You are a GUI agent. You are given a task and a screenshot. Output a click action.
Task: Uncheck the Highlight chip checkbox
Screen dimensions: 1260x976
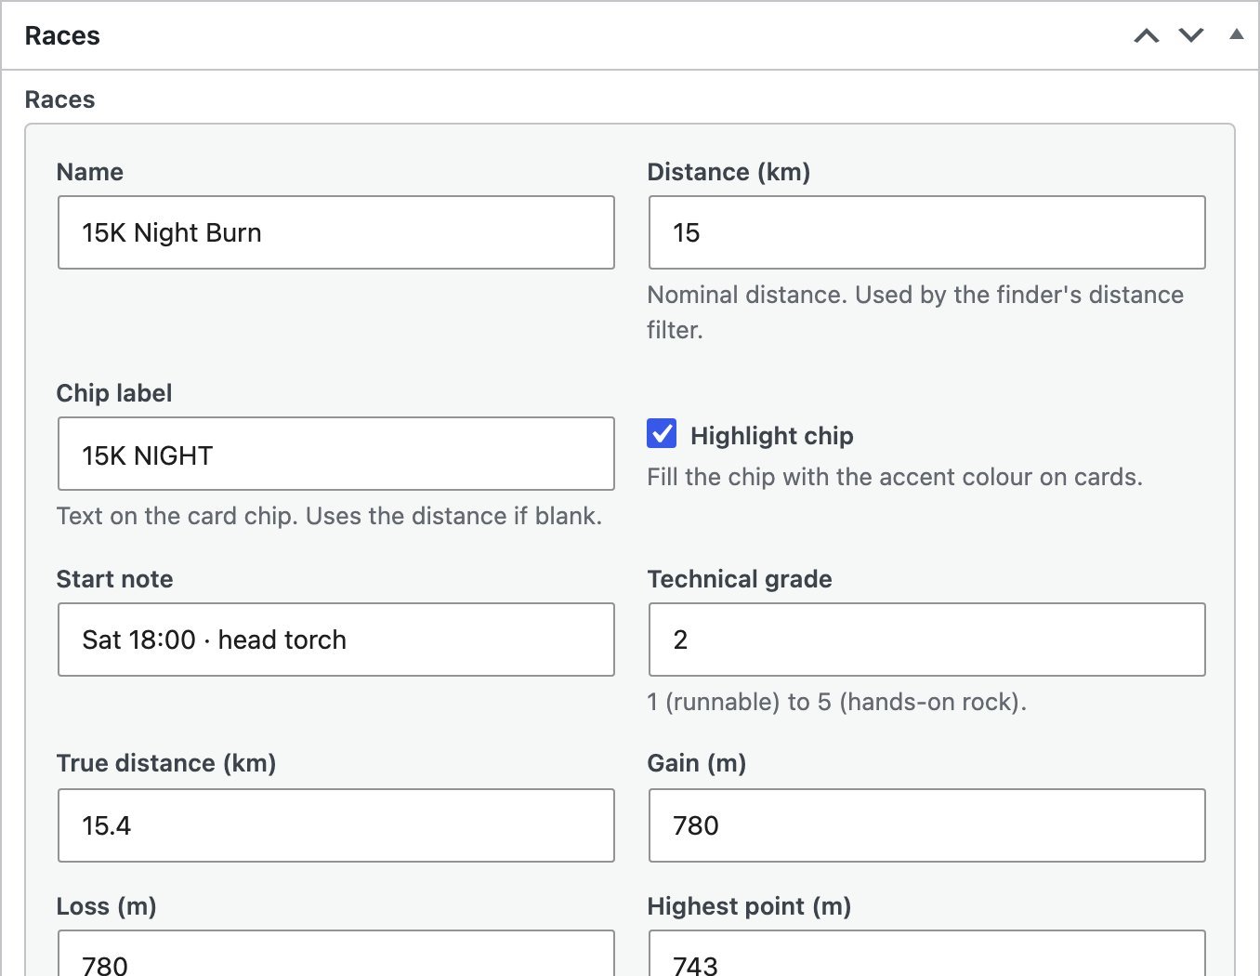click(662, 433)
